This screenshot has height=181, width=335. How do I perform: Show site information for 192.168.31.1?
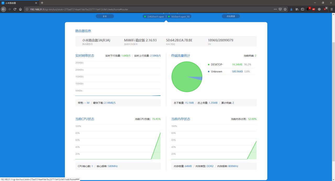click(27, 9)
